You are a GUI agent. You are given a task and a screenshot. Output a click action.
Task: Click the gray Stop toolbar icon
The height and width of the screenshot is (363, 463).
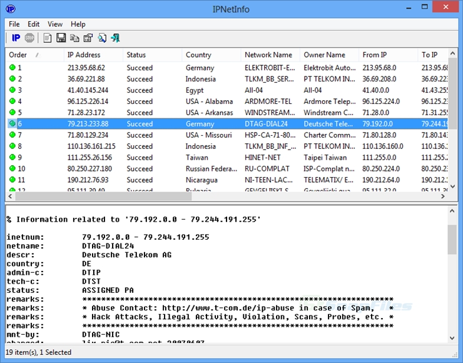click(x=29, y=38)
